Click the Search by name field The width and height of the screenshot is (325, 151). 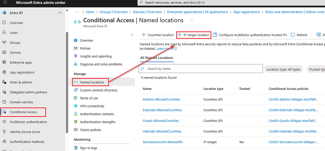(201, 69)
